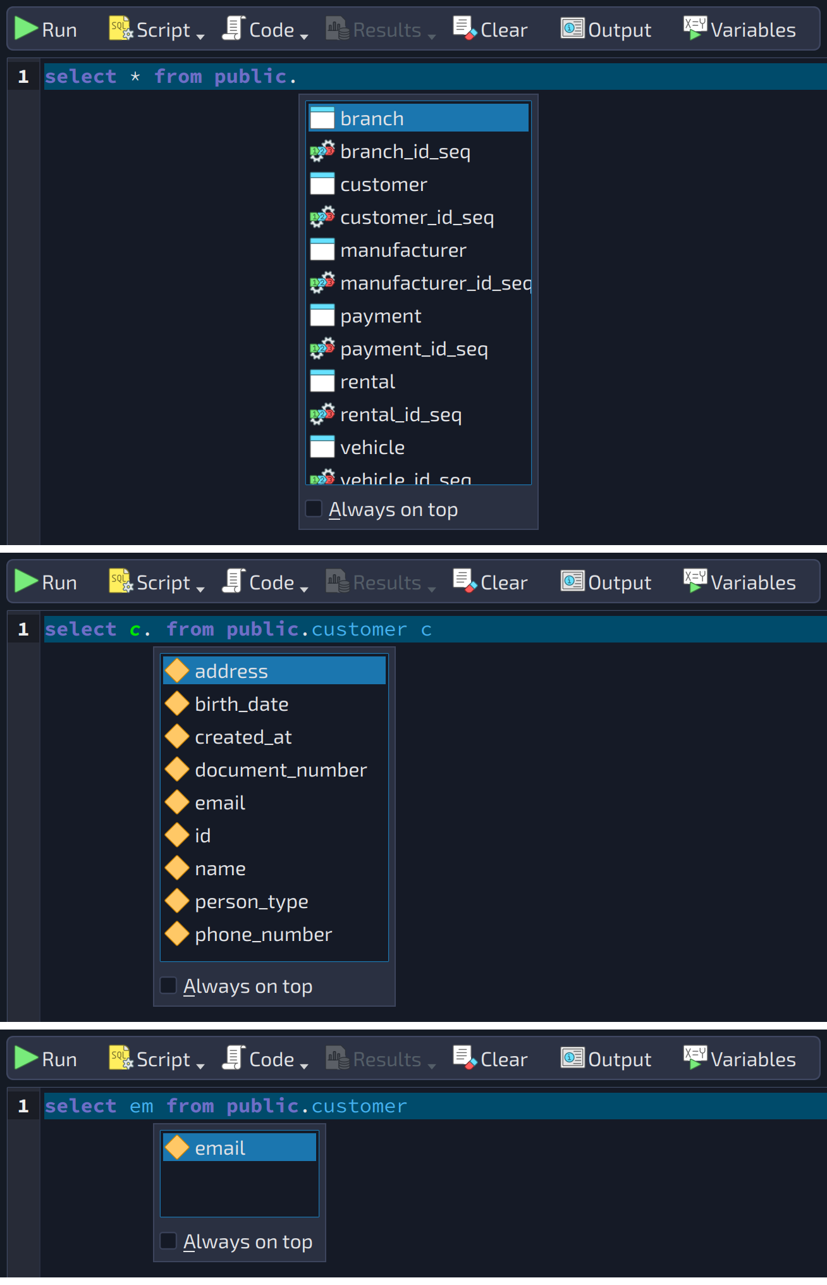Screen dimensions: 827x1285
Task: Select the branch table suggestion
Action: tap(419, 118)
